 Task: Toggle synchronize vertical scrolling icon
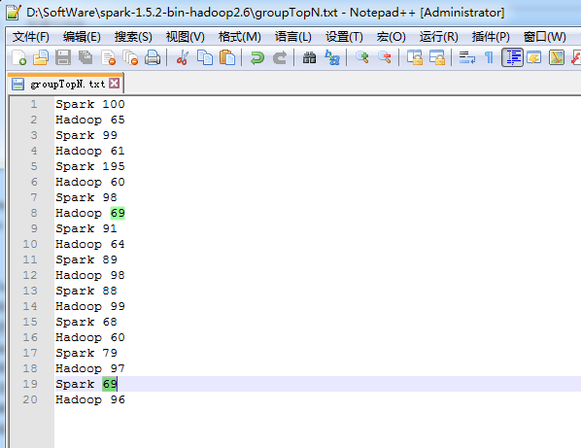point(415,57)
